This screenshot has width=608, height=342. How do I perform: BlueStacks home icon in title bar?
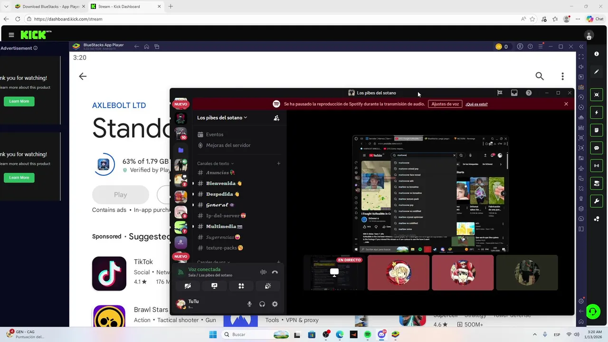(147, 47)
